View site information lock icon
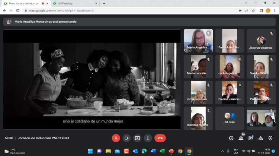 pyautogui.click(x=26, y=11)
